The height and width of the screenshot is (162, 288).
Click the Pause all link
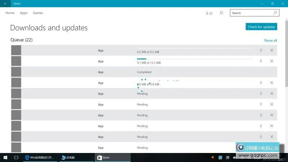tap(270, 41)
